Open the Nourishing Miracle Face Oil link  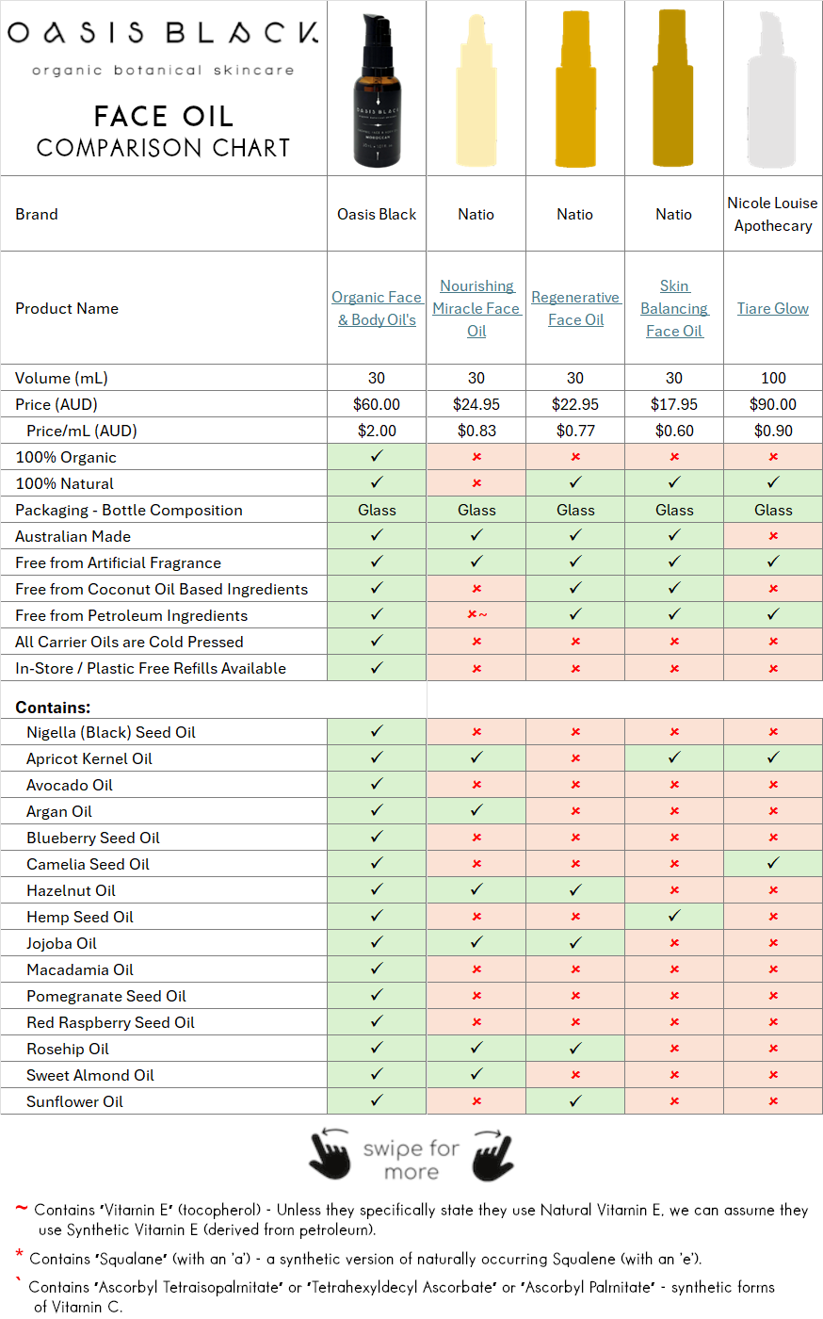[x=476, y=308]
